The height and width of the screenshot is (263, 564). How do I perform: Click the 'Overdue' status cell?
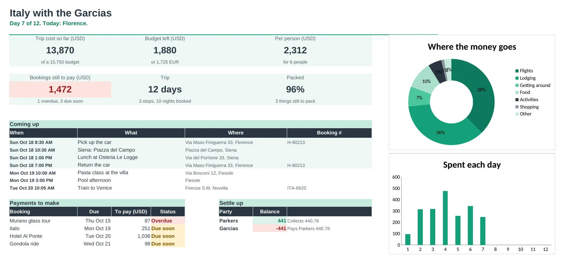click(x=168, y=221)
